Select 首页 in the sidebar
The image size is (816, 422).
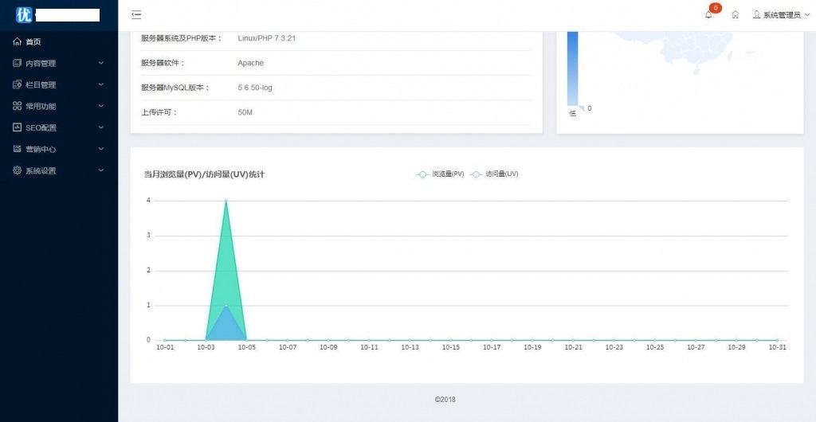pyautogui.click(x=33, y=41)
